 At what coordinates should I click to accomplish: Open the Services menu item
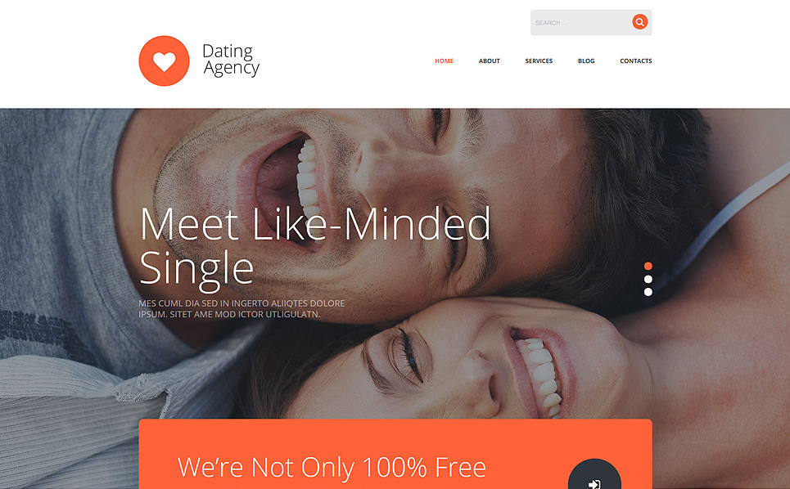coord(539,61)
